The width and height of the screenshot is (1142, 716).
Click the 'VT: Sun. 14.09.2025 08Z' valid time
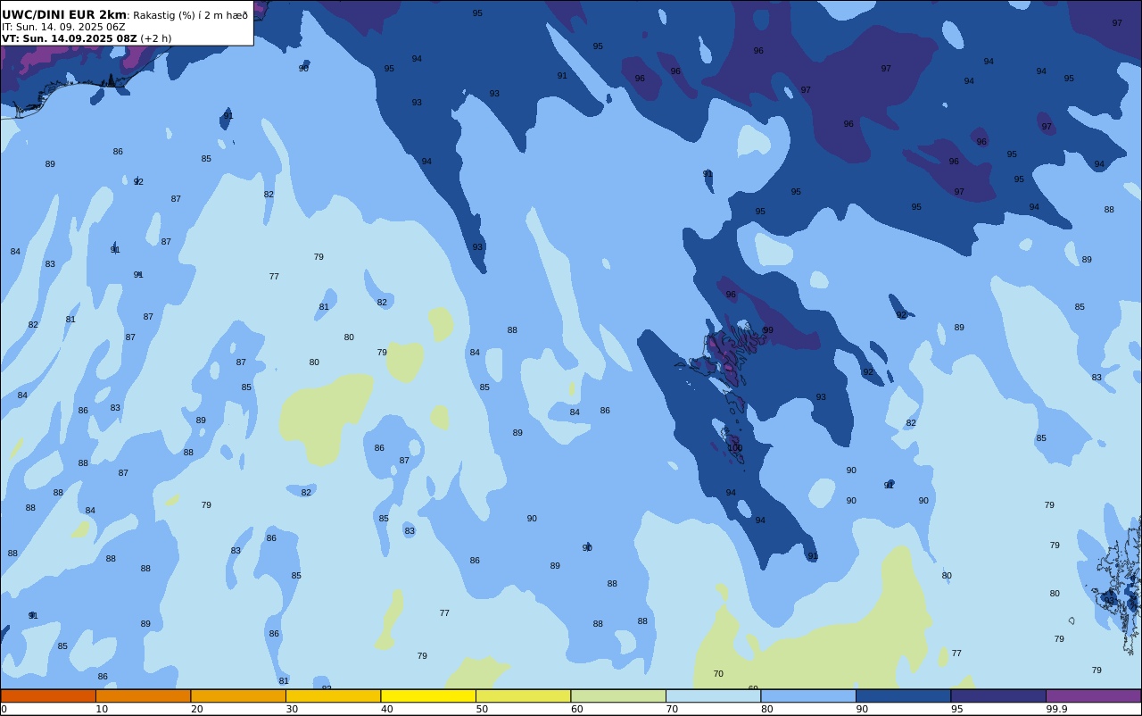pos(69,38)
